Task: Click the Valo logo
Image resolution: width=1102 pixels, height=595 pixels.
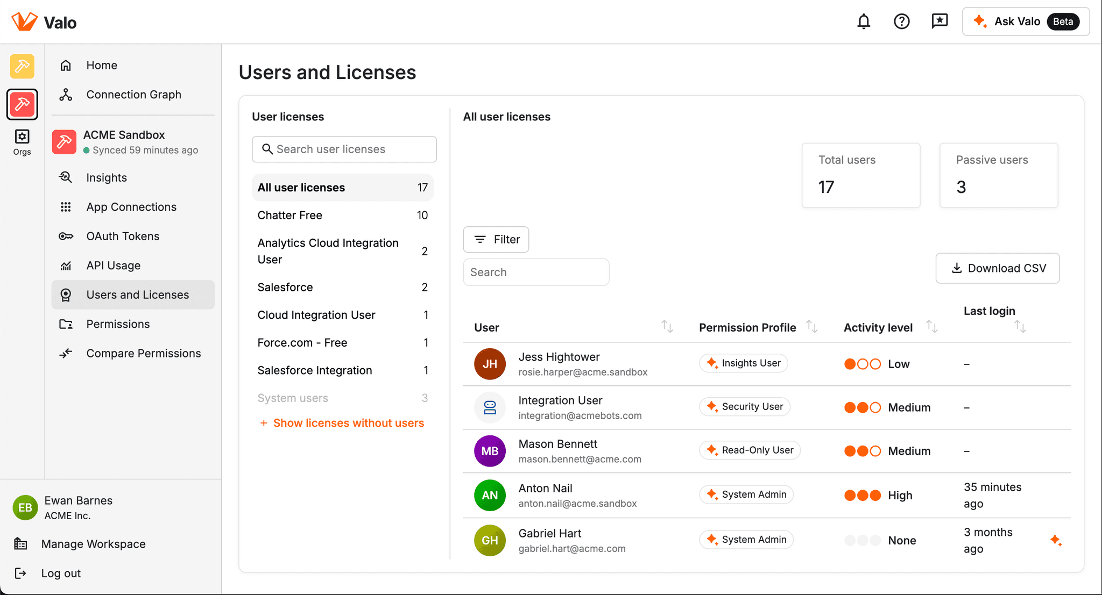Action: tap(44, 22)
